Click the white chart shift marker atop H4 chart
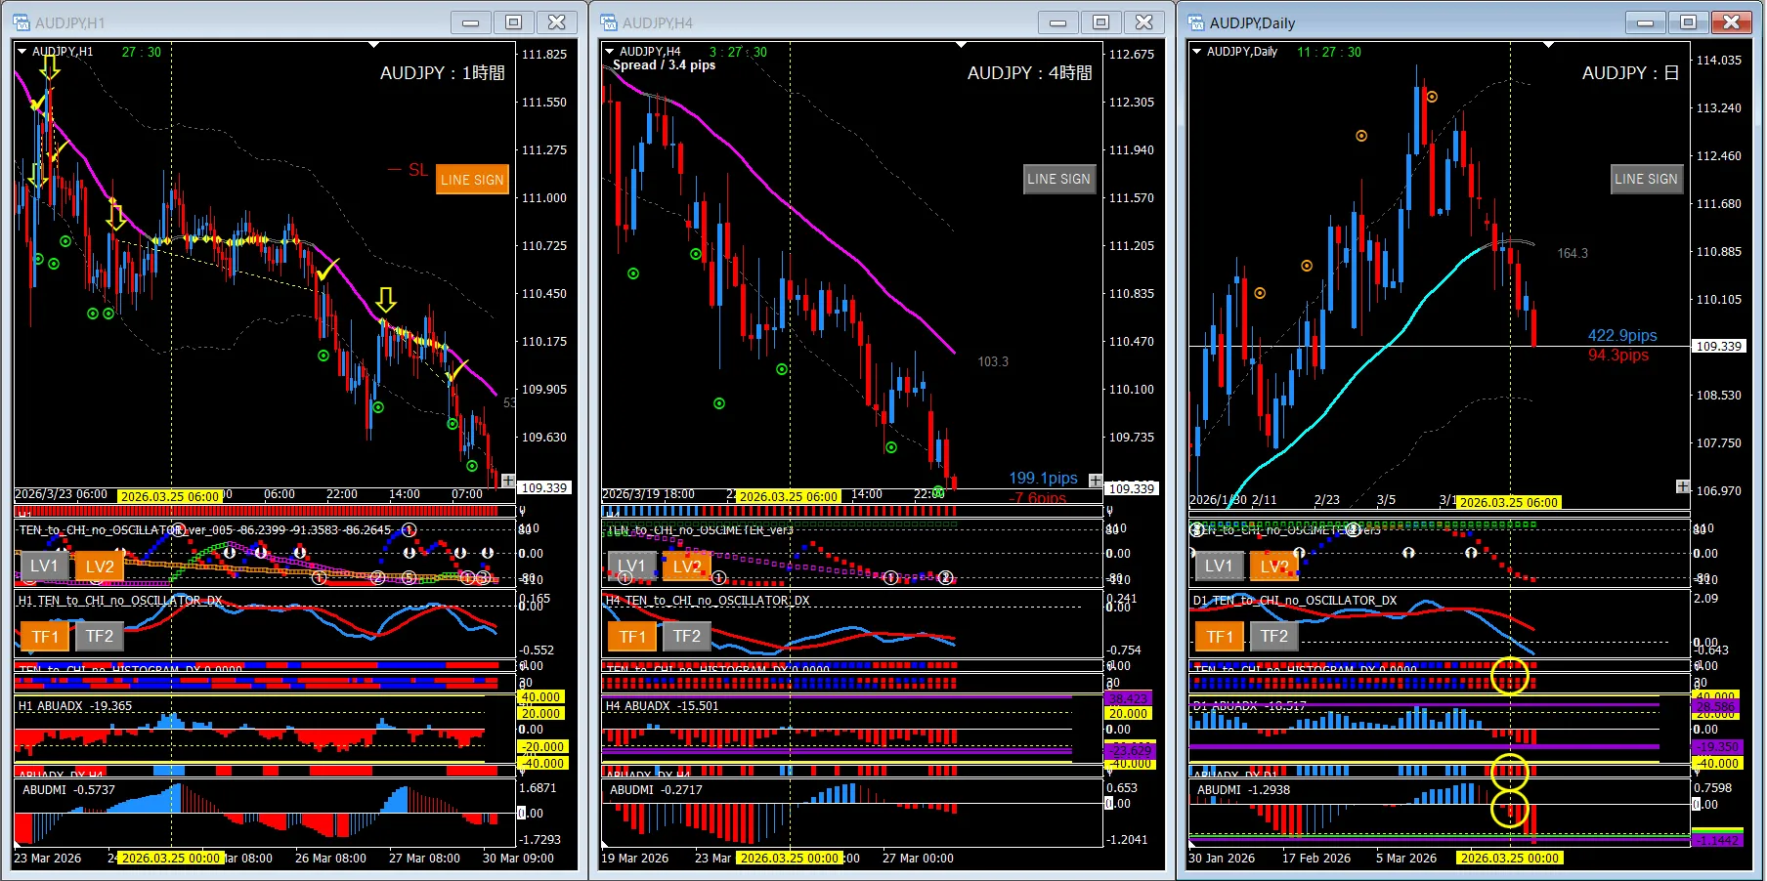Screen dimensions: 1767x881 [x=962, y=44]
